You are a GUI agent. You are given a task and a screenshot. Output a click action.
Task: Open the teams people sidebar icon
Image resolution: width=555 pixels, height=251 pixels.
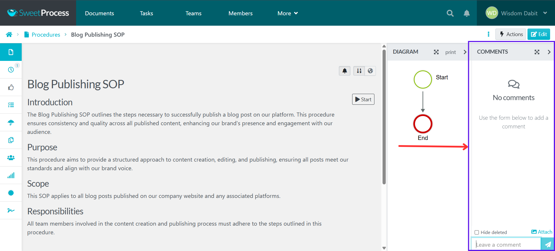point(11,158)
